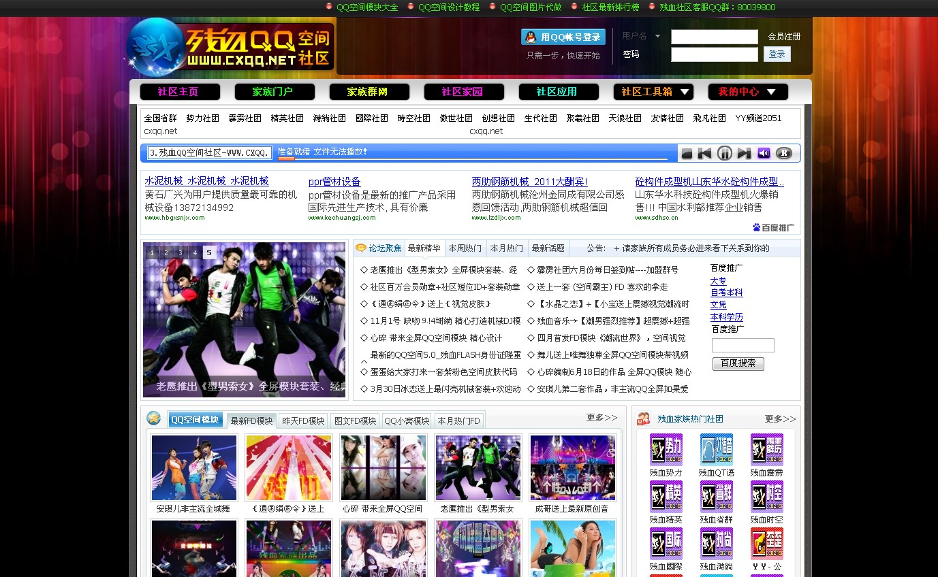Click the speech bubble icon beside 论坛聚焦

pos(361,248)
